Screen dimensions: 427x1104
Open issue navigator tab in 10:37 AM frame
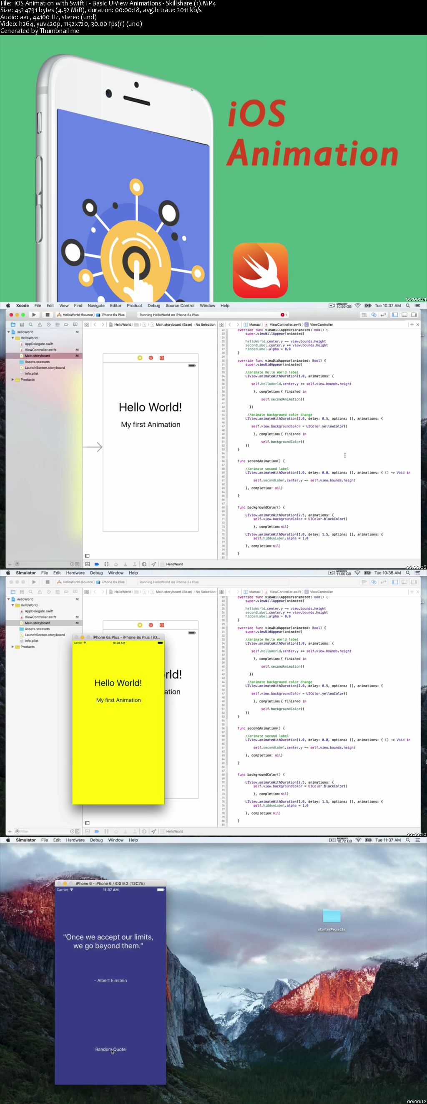[40, 324]
